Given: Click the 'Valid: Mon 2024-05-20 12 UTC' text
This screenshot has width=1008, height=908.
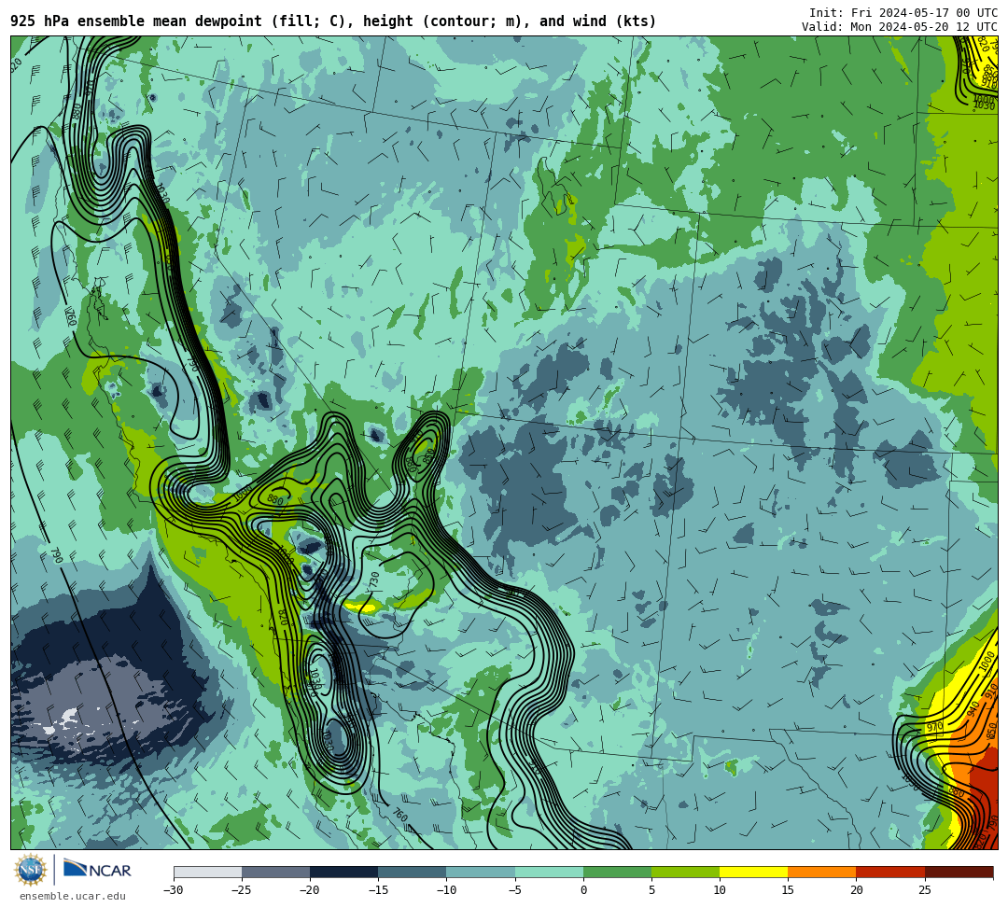Looking at the screenshot, I should 900,26.
